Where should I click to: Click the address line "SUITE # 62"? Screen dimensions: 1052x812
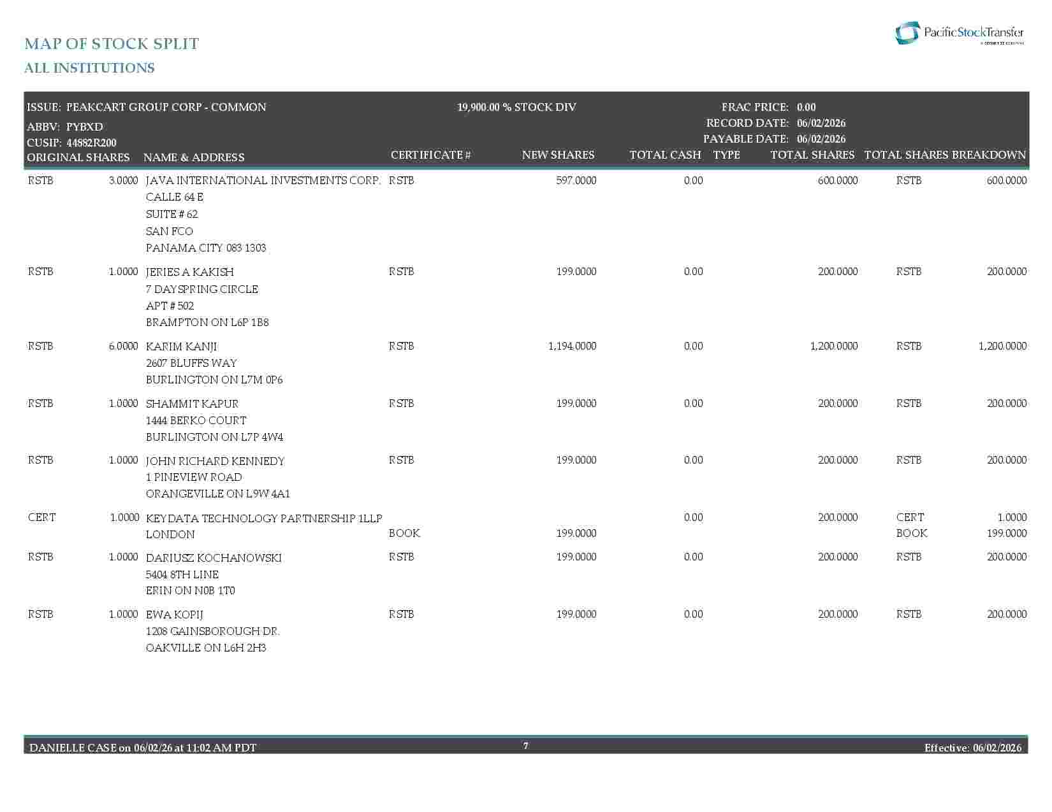(172, 214)
